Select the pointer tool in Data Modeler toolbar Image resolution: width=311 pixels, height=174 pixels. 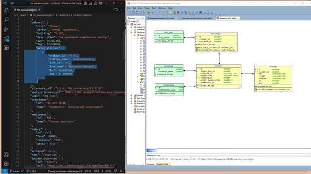pyautogui.click(x=129, y=12)
